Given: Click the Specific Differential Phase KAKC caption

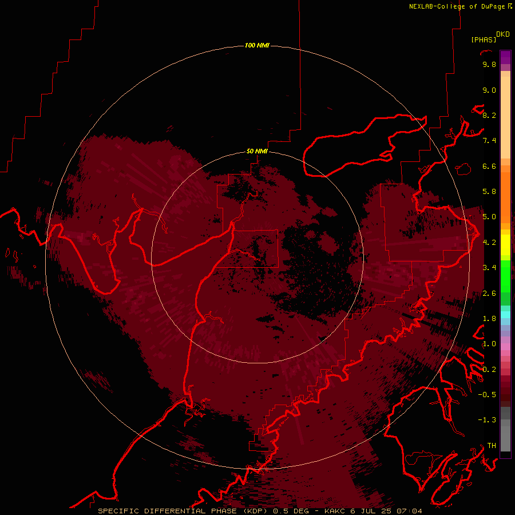Looking at the screenshot, I should click(260, 511).
